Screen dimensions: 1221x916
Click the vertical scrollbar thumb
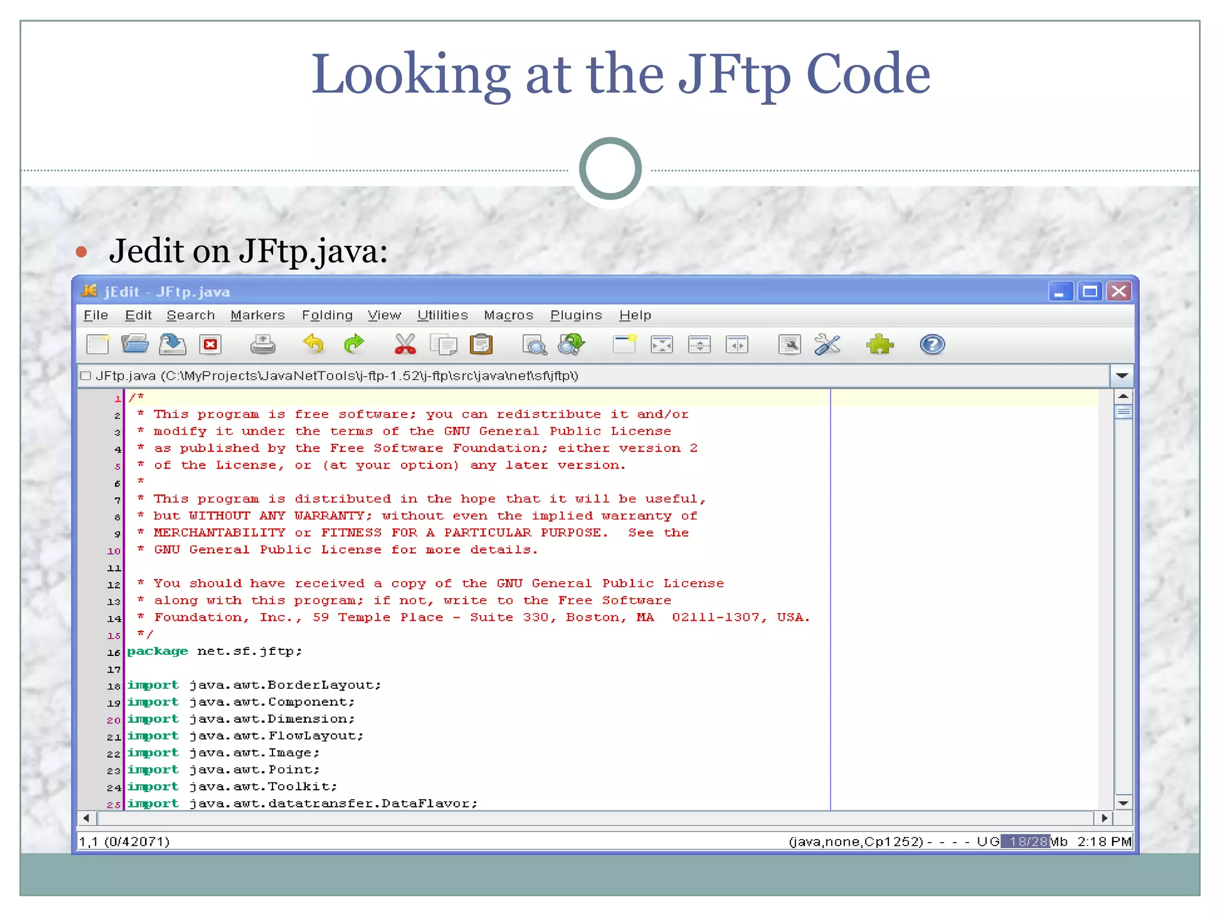point(1123,411)
